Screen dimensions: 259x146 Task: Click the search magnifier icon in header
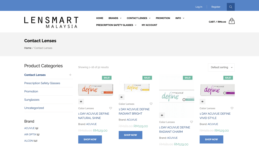coord(230,7)
